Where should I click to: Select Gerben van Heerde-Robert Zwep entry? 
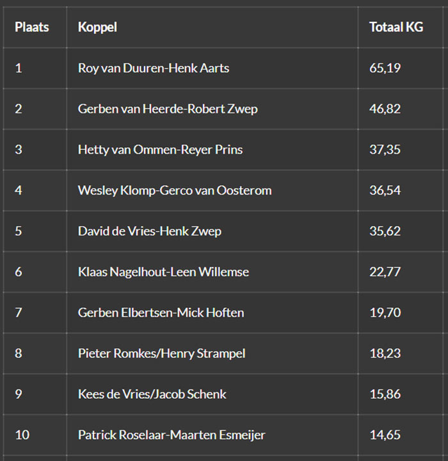[168, 109]
